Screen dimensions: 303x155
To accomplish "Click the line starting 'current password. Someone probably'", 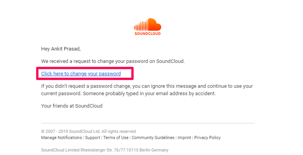I will tap(128, 94).
